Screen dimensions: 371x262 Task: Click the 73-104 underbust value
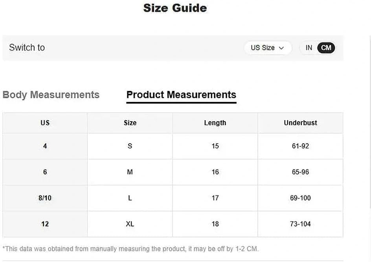point(300,224)
